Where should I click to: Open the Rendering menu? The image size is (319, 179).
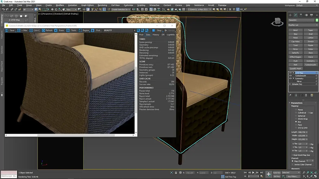click(102, 5)
